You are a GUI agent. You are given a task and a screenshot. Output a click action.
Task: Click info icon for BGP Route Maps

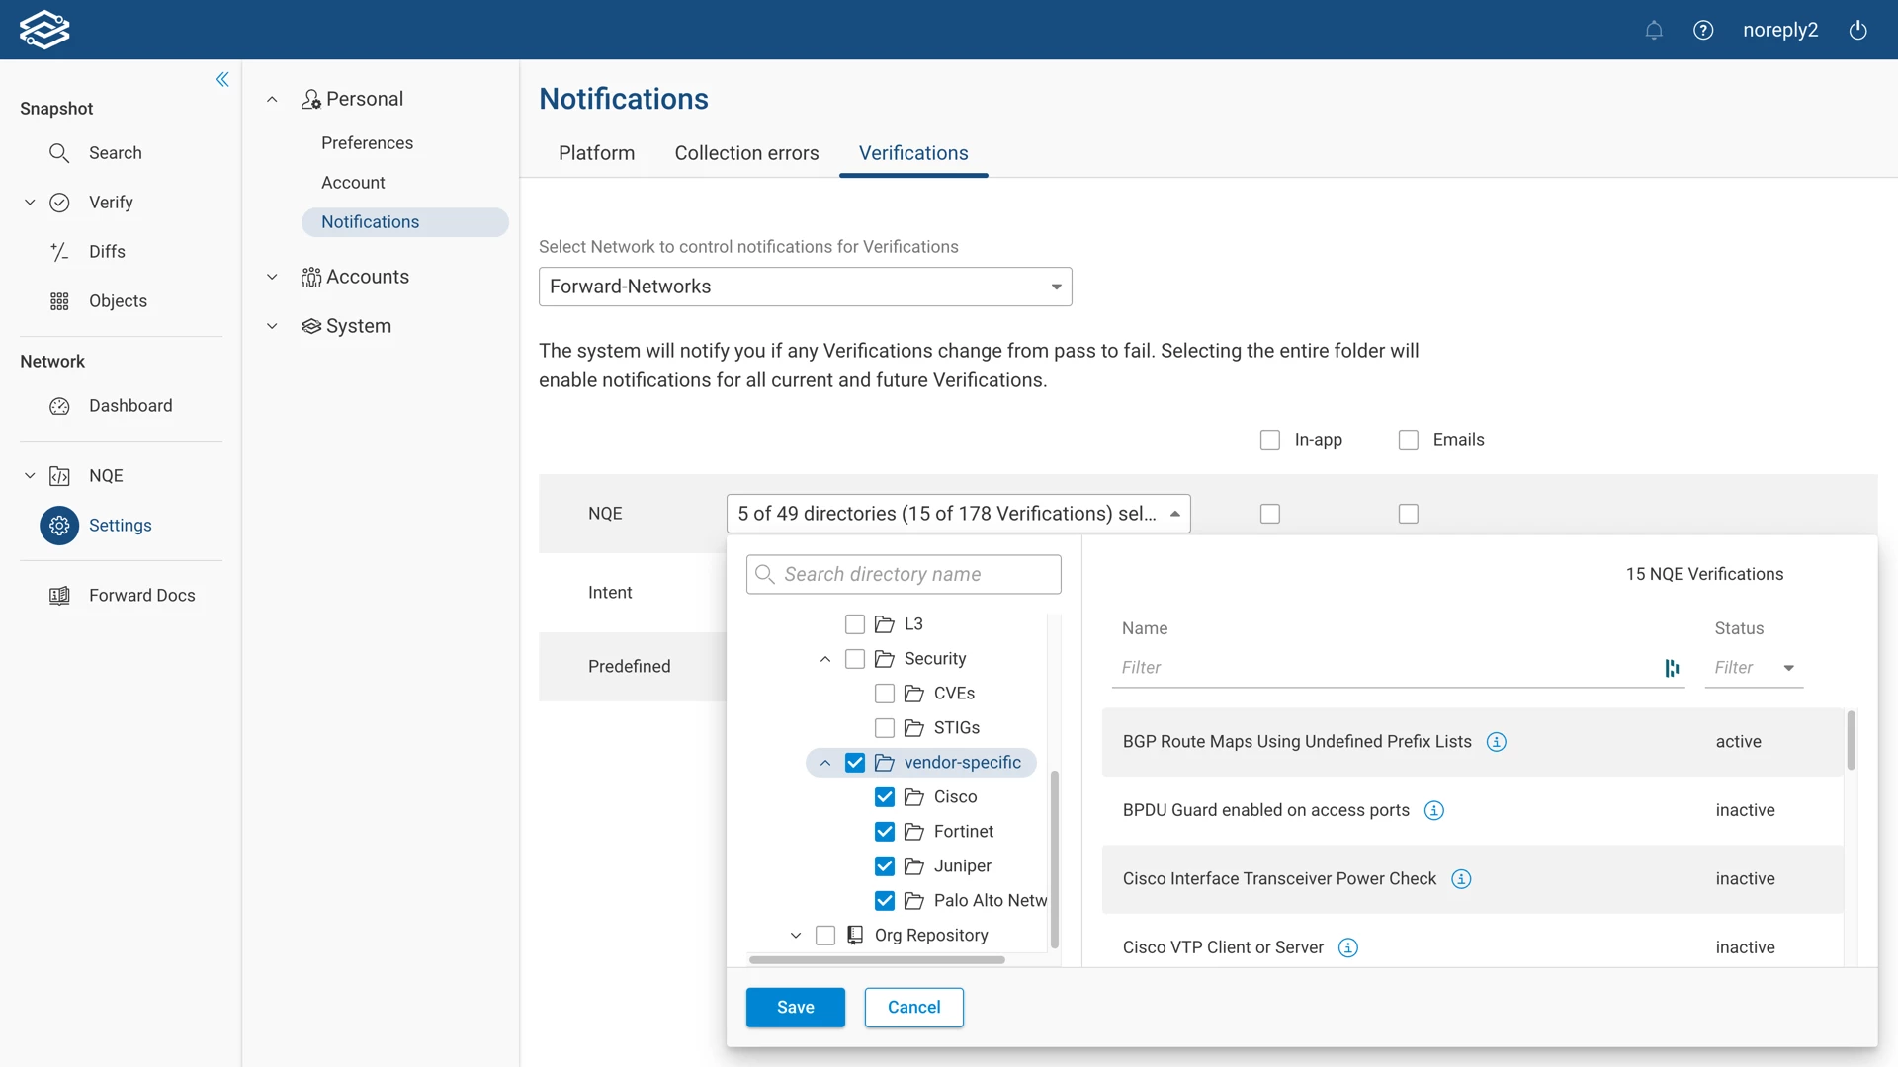point(1497,742)
